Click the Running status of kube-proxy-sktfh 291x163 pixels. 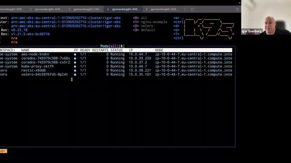(117, 67)
